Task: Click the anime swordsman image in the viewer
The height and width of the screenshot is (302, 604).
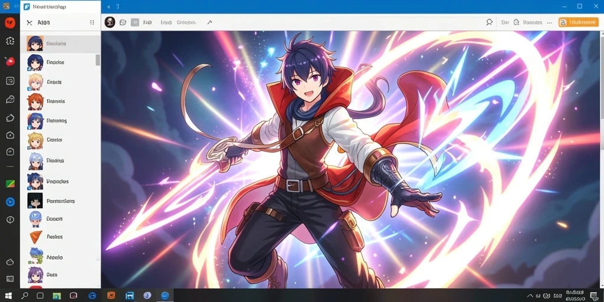Action: [x=350, y=159]
